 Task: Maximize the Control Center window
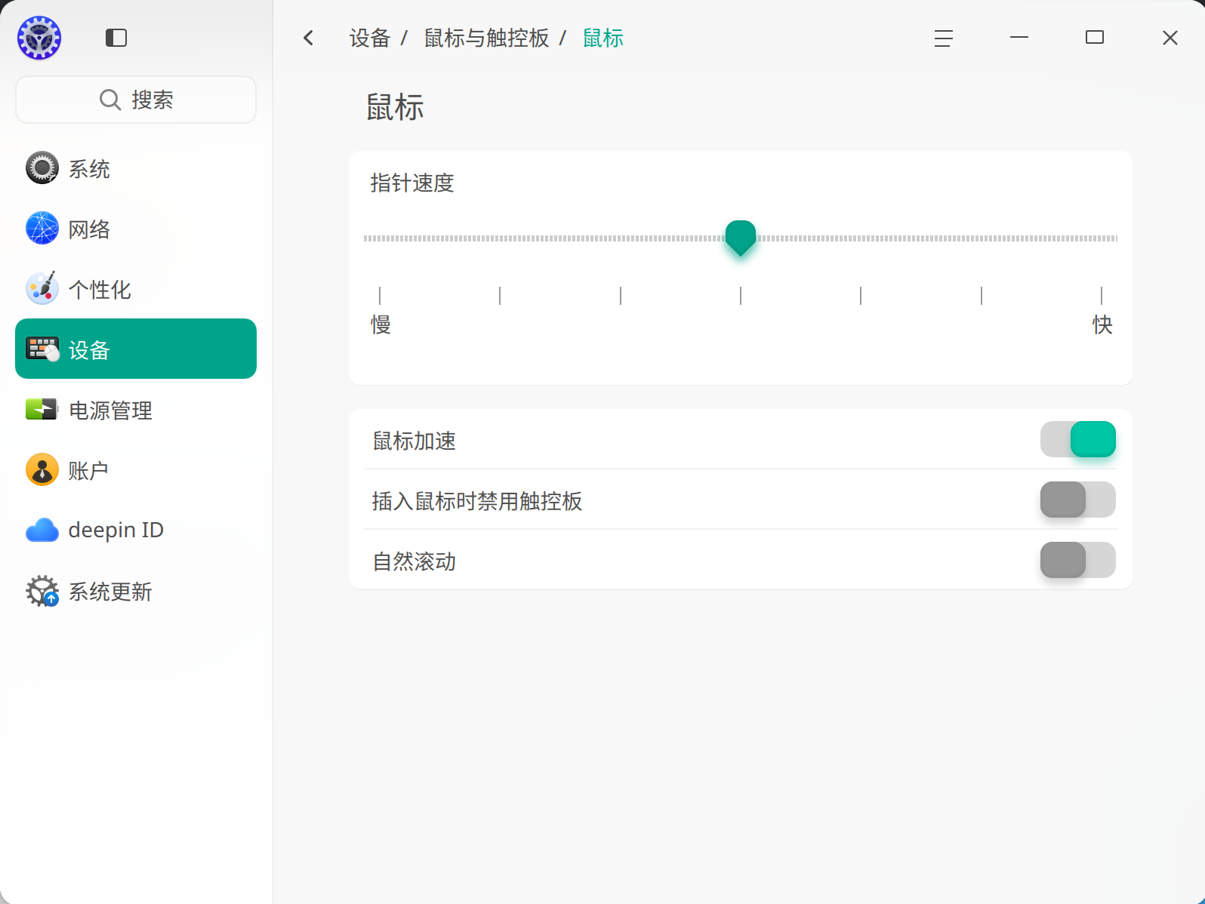pos(1095,38)
